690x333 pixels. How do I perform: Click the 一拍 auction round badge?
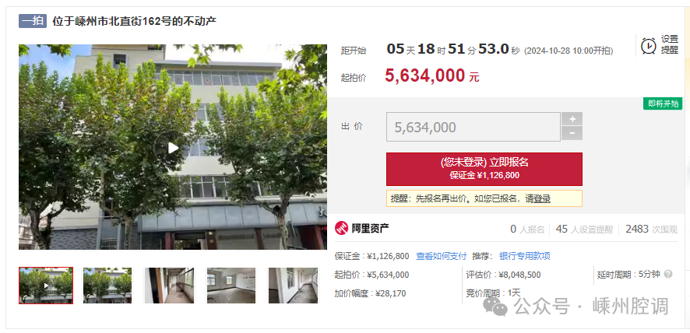tap(33, 21)
